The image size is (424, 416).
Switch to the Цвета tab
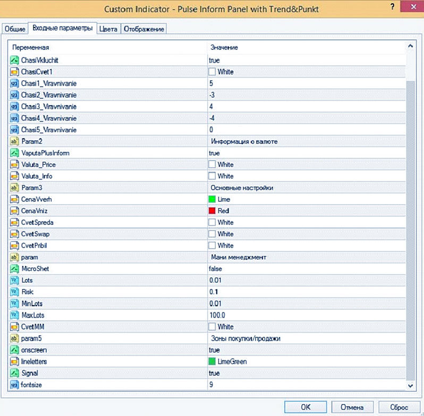(x=108, y=29)
